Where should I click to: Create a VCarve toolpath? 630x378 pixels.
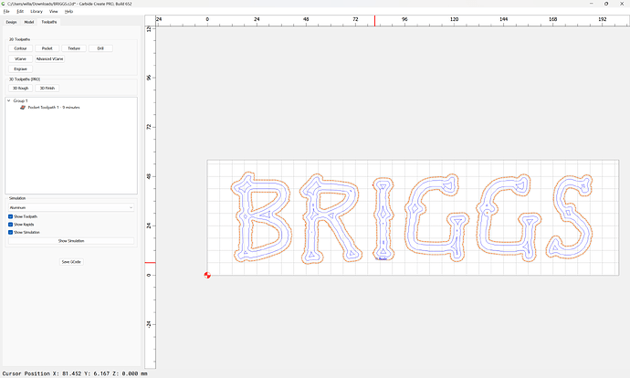coord(20,58)
